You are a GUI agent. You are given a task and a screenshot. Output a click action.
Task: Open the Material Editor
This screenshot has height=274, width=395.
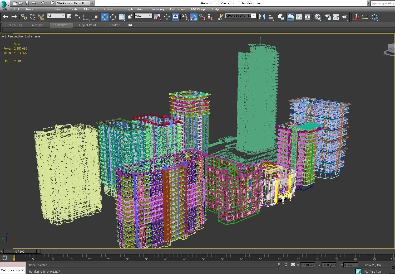(x=318, y=17)
